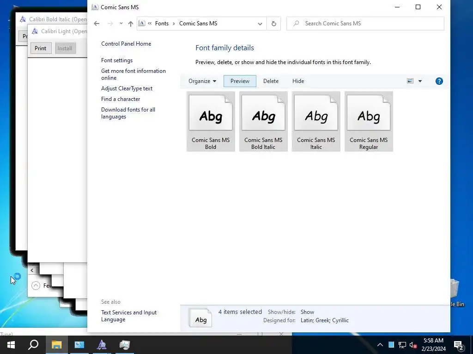This screenshot has width=473, height=354.
Task: Open File Explorer from the taskbar
Action: [56, 345]
